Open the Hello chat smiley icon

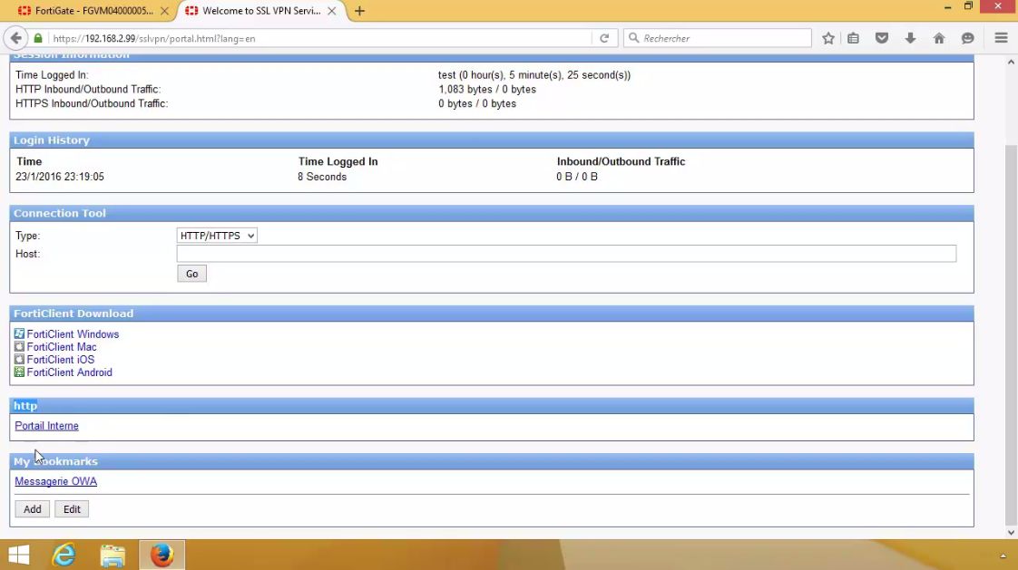click(x=967, y=38)
